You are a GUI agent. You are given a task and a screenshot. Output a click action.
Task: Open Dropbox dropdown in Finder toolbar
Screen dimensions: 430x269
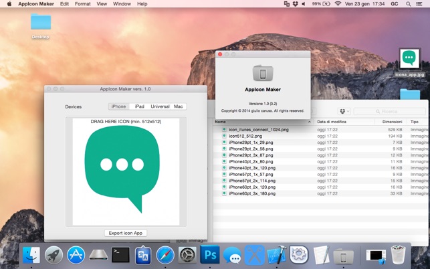344,111
